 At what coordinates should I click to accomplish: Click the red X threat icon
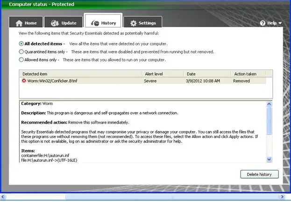point(24,81)
